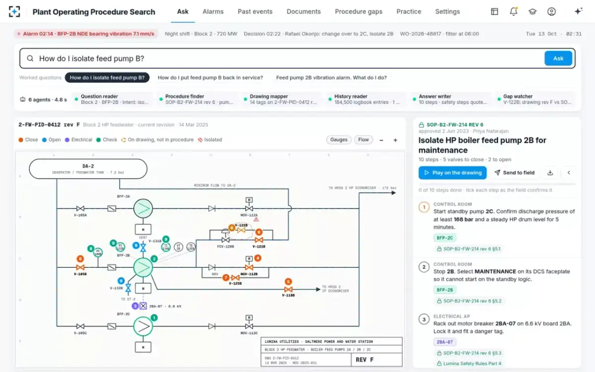Switch to the Practice tab
Image resolution: width=595 pixels, height=372 pixels.
[x=409, y=11]
